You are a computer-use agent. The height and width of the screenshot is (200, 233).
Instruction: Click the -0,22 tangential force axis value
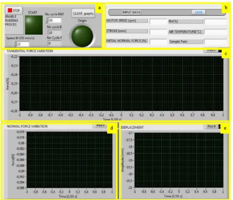[x=14, y=57]
